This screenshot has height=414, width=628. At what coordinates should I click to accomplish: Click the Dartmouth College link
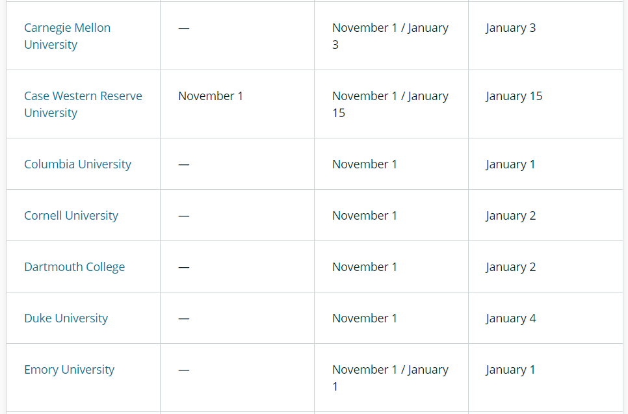(x=74, y=266)
